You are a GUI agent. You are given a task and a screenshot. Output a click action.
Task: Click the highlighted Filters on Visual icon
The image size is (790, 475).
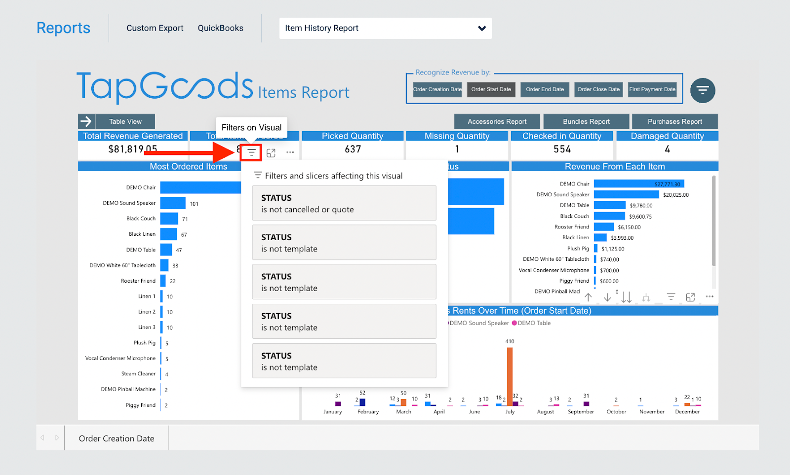pos(251,152)
